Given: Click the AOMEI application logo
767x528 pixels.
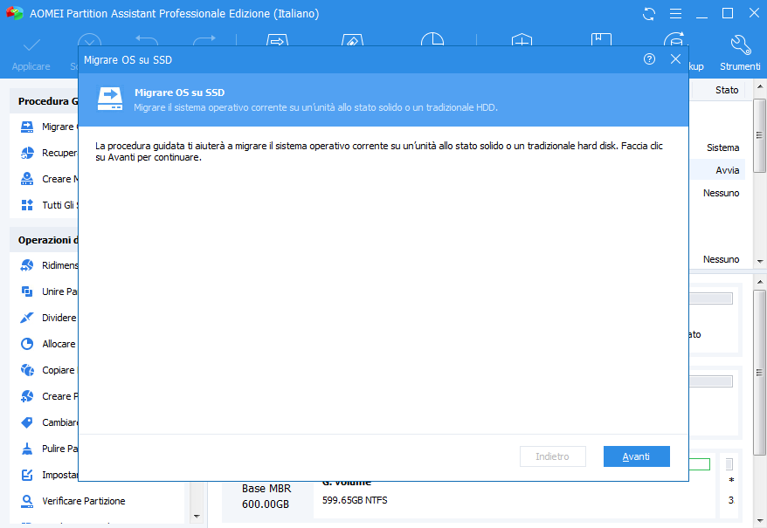Looking at the screenshot, I should 15,13.
